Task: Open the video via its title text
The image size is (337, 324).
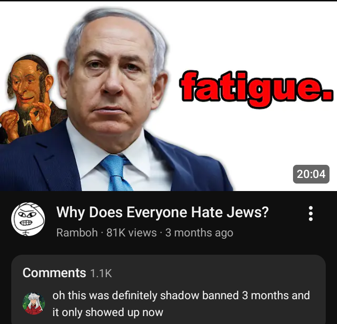Action: coord(162,213)
